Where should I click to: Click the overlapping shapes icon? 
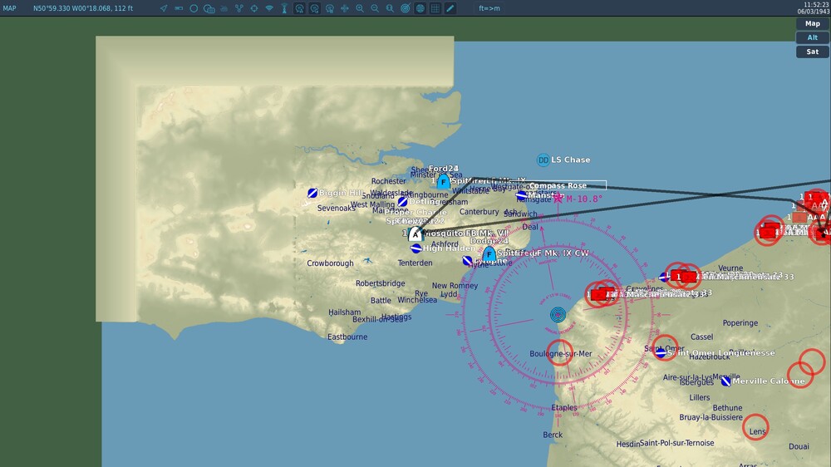pyautogui.click(x=209, y=8)
